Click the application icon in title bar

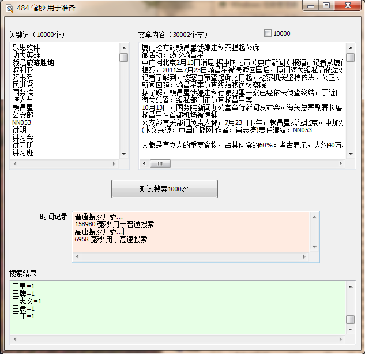click(8, 8)
